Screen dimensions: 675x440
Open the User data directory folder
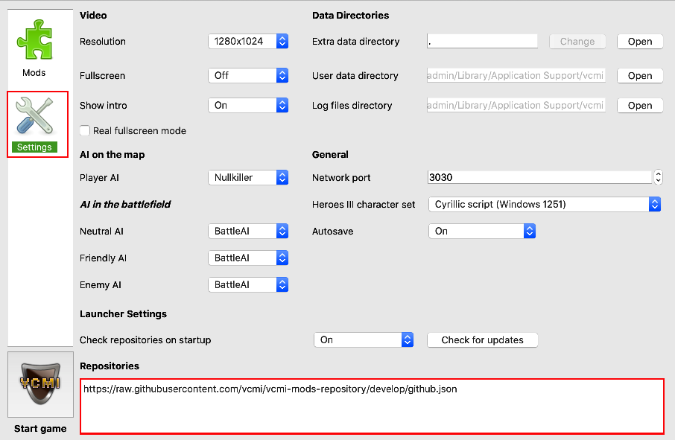tap(639, 76)
